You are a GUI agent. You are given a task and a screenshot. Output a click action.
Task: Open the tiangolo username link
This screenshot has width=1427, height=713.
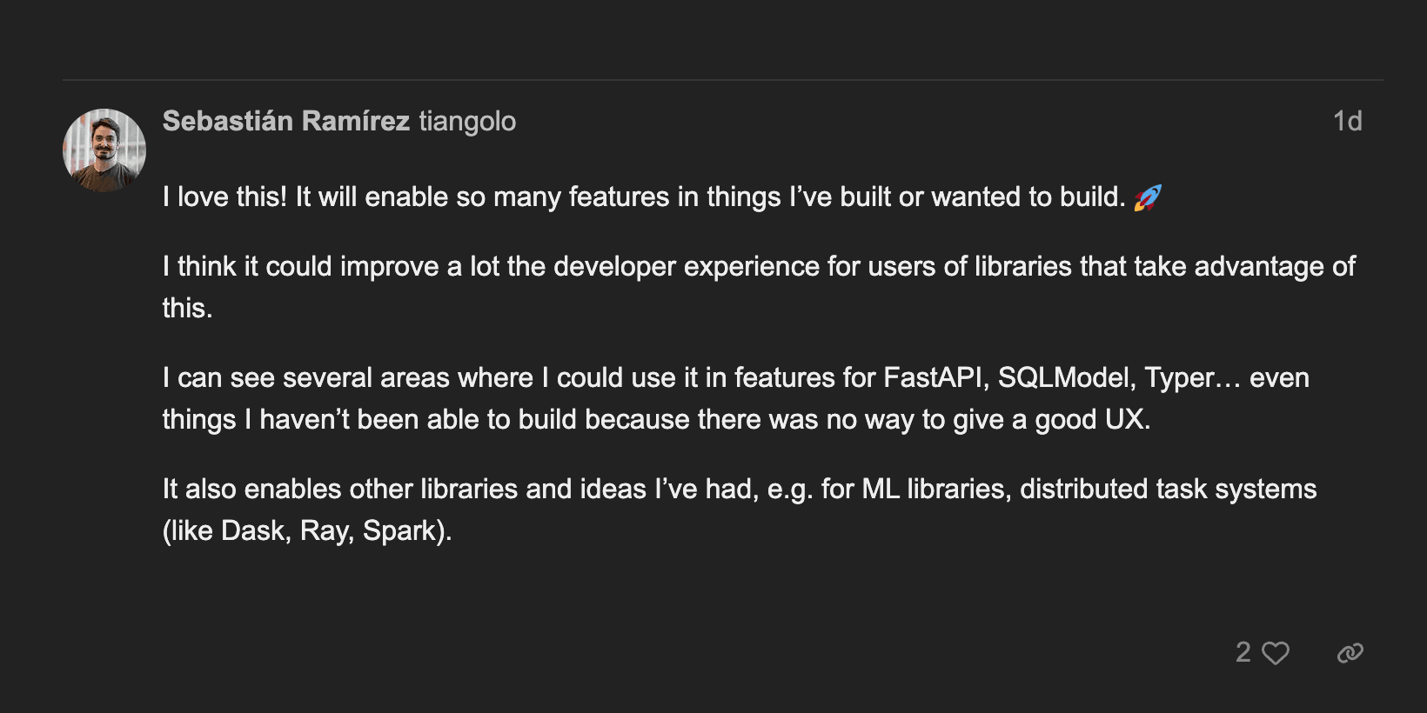tap(467, 122)
